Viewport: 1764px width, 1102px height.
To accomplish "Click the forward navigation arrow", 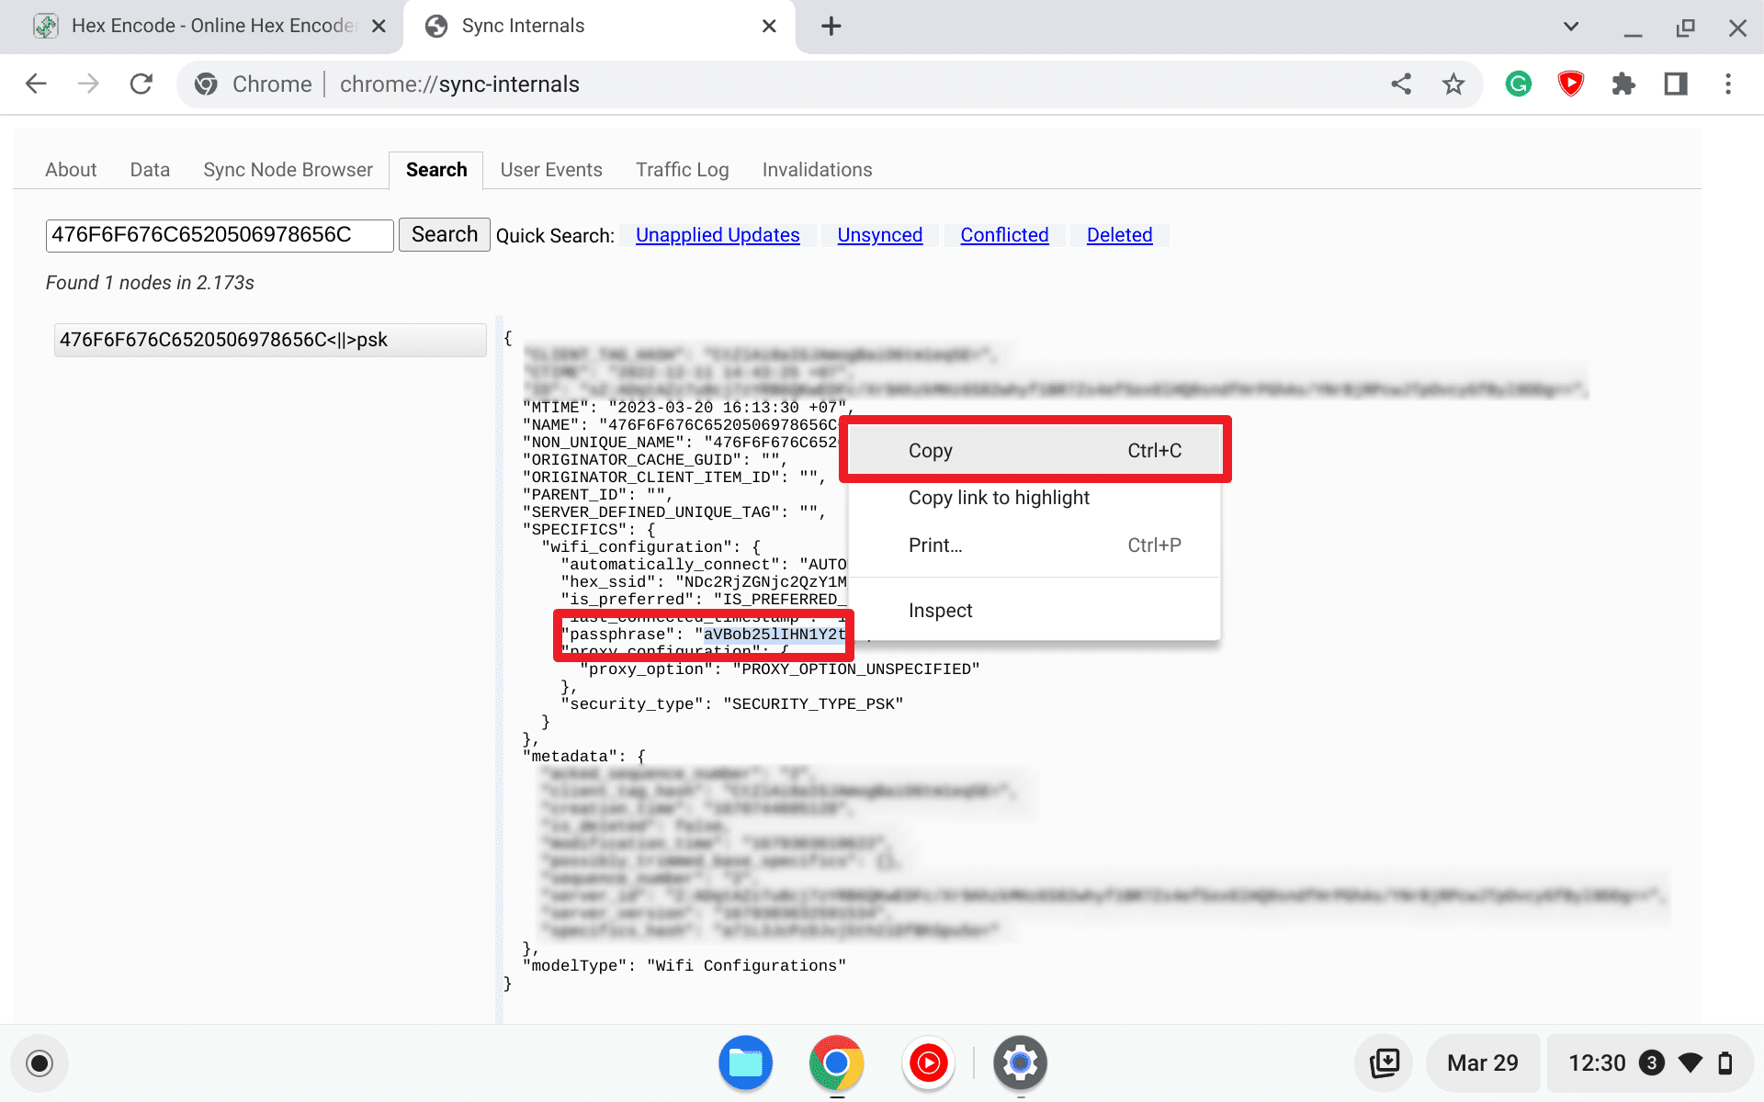I will point(88,84).
